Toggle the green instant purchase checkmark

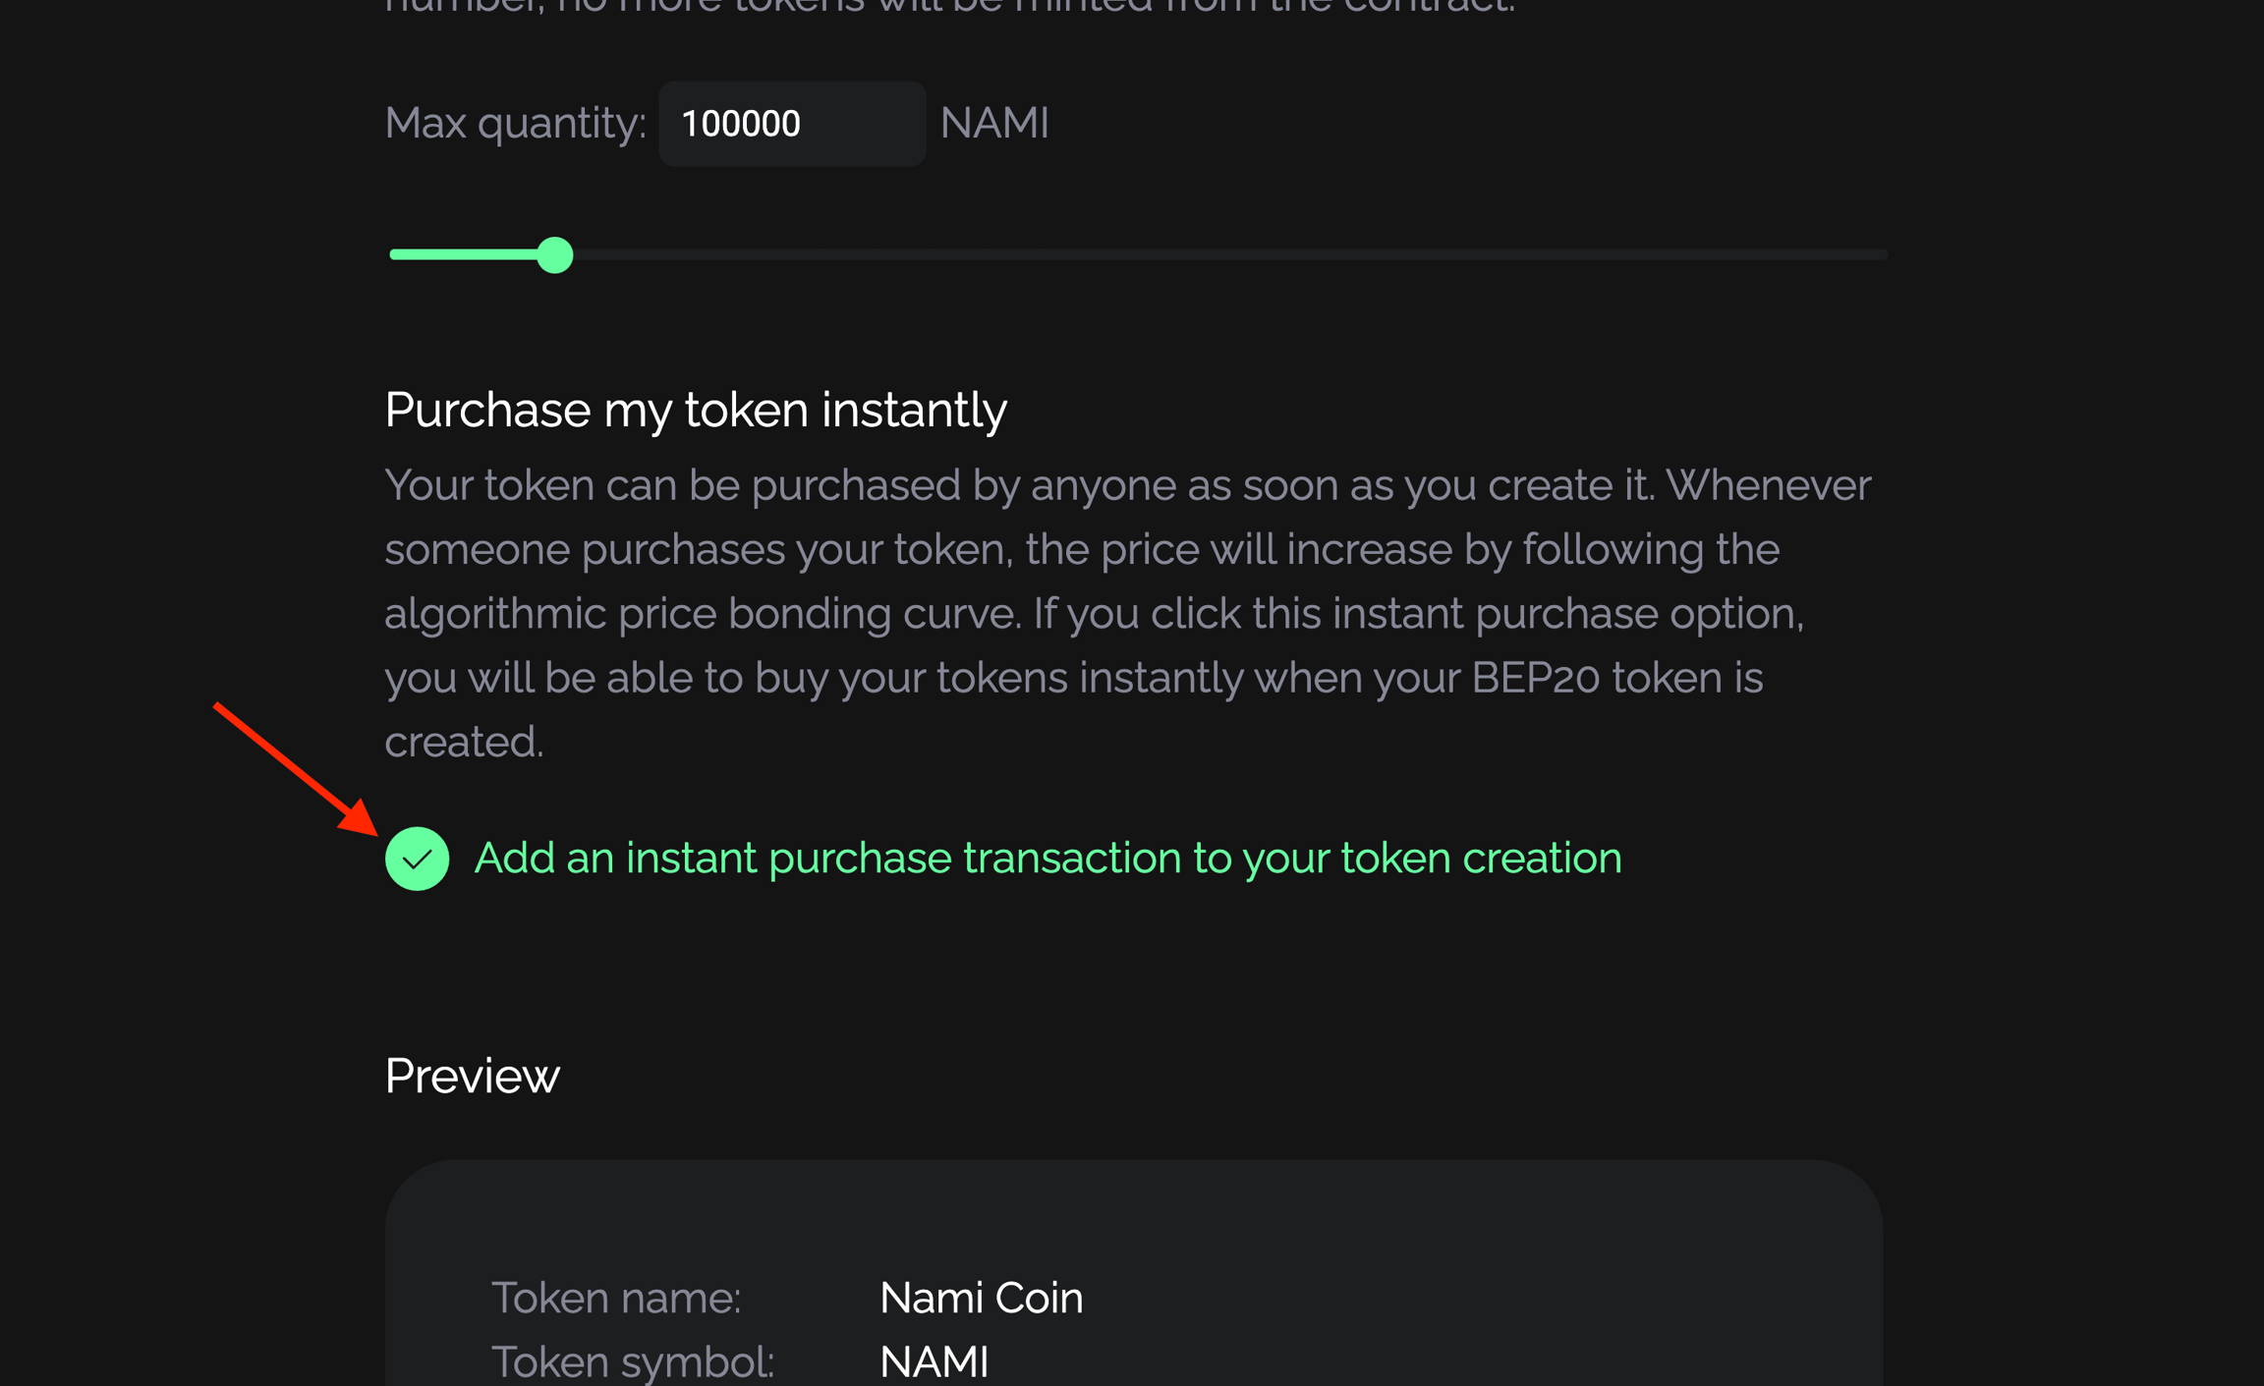(x=417, y=859)
